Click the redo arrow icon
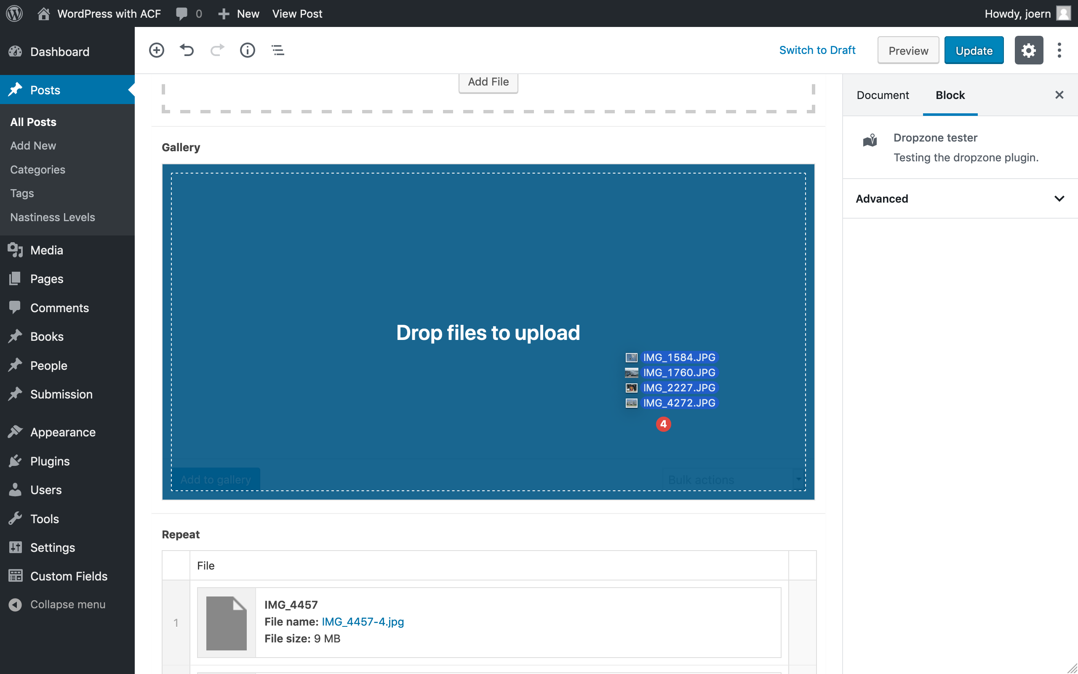1078x674 pixels. click(217, 50)
